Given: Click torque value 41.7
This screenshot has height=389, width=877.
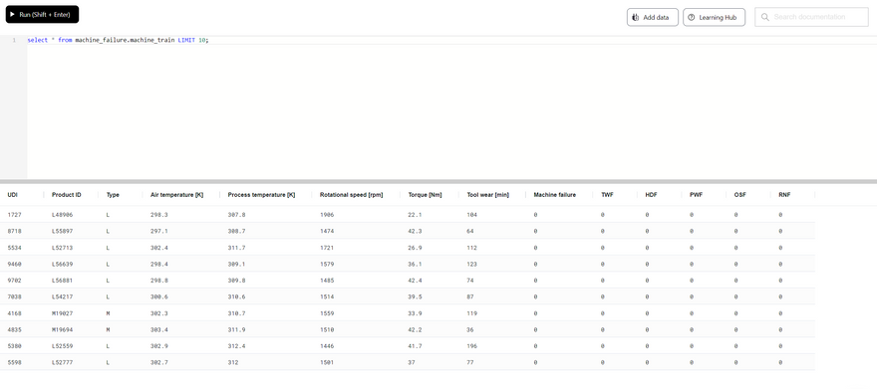Looking at the screenshot, I should tap(415, 346).
